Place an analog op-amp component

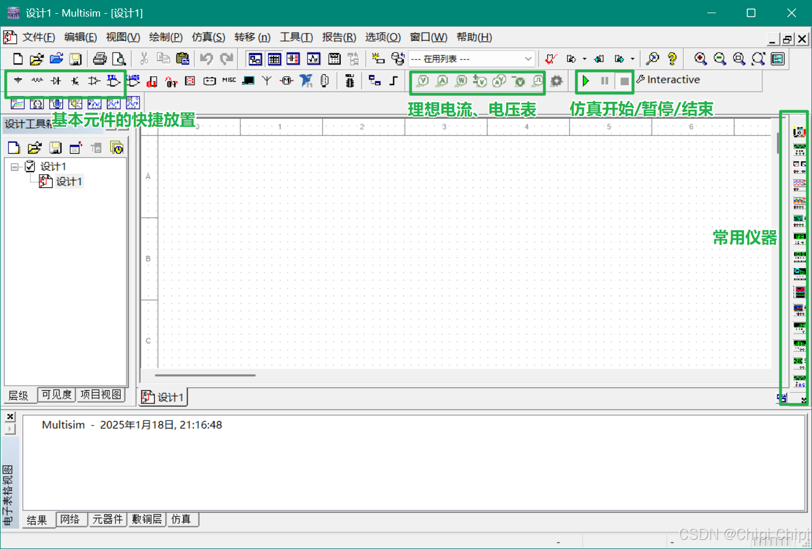94,81
